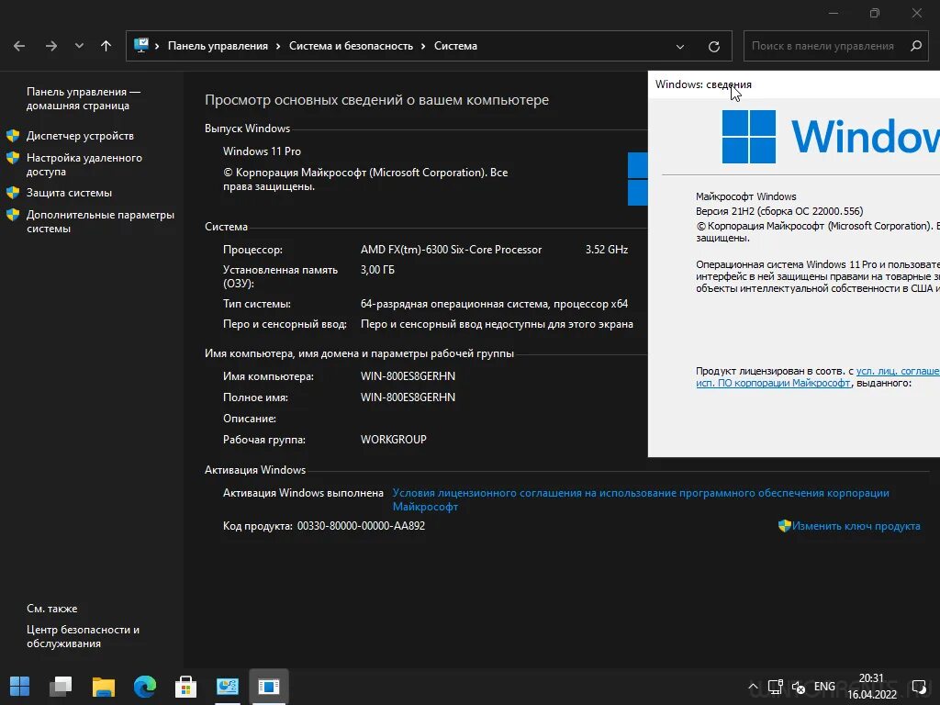Go forward using the forward arrow
Image resolution: width=940 pixels, height=705 pixels.
pyautogui.click(x=51, y=46)
